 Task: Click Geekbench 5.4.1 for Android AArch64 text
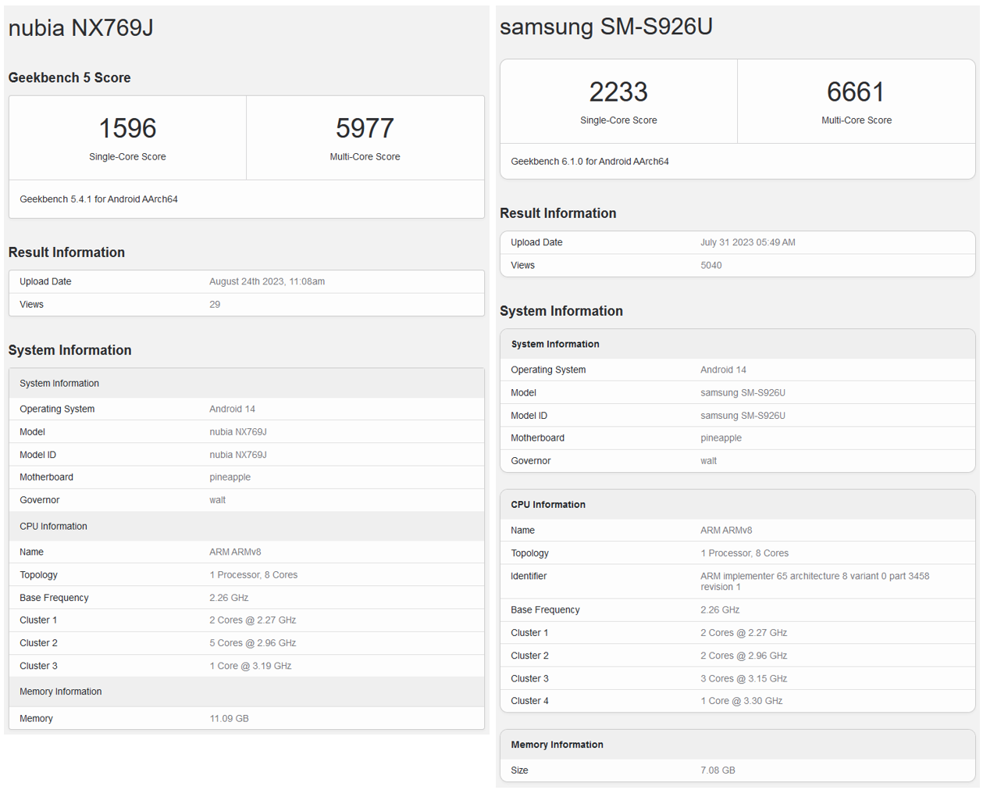point(98,199)
